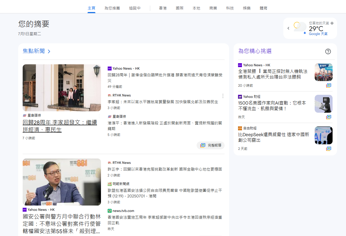Click the Yahoo News - HK source logo in picks panel
The width and height of the screenshot is (346, 236).
[240, 65]
